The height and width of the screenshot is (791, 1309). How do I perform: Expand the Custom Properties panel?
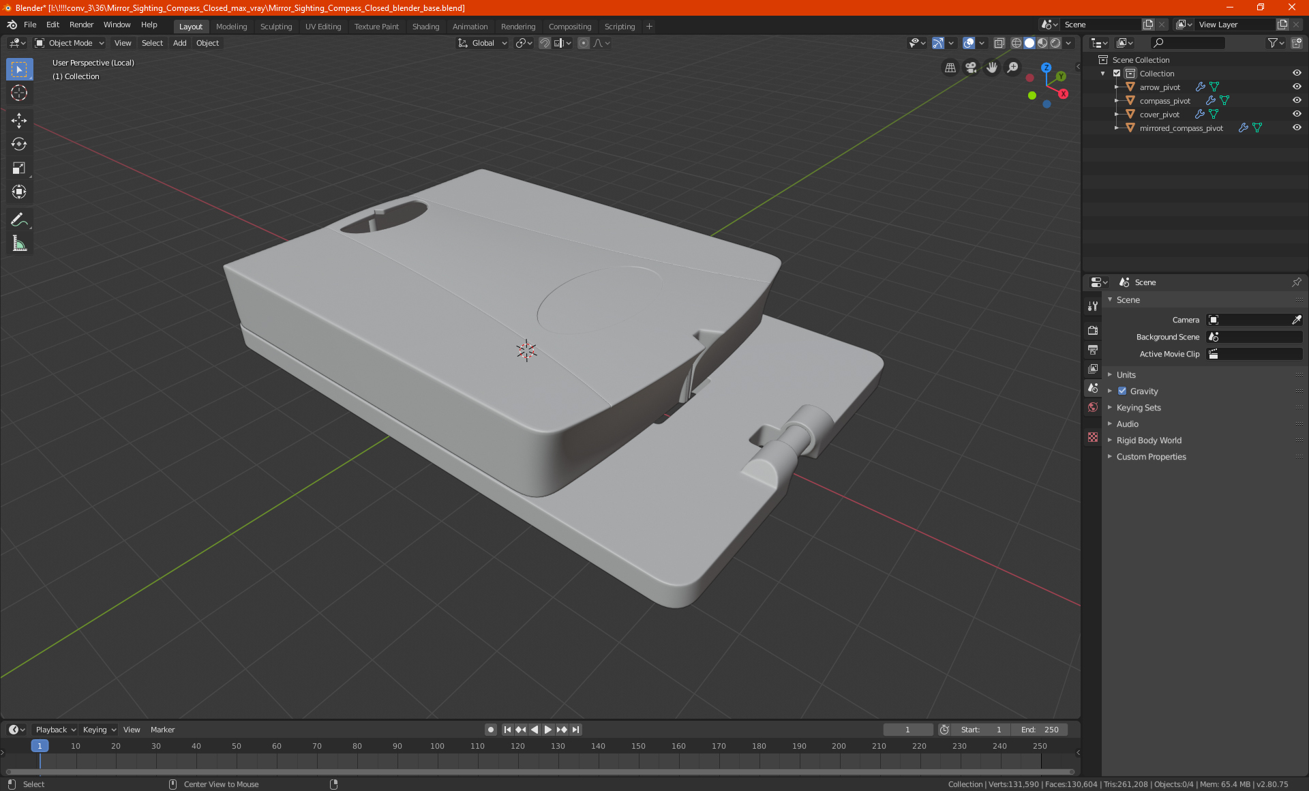click(x=1151, y=457)
